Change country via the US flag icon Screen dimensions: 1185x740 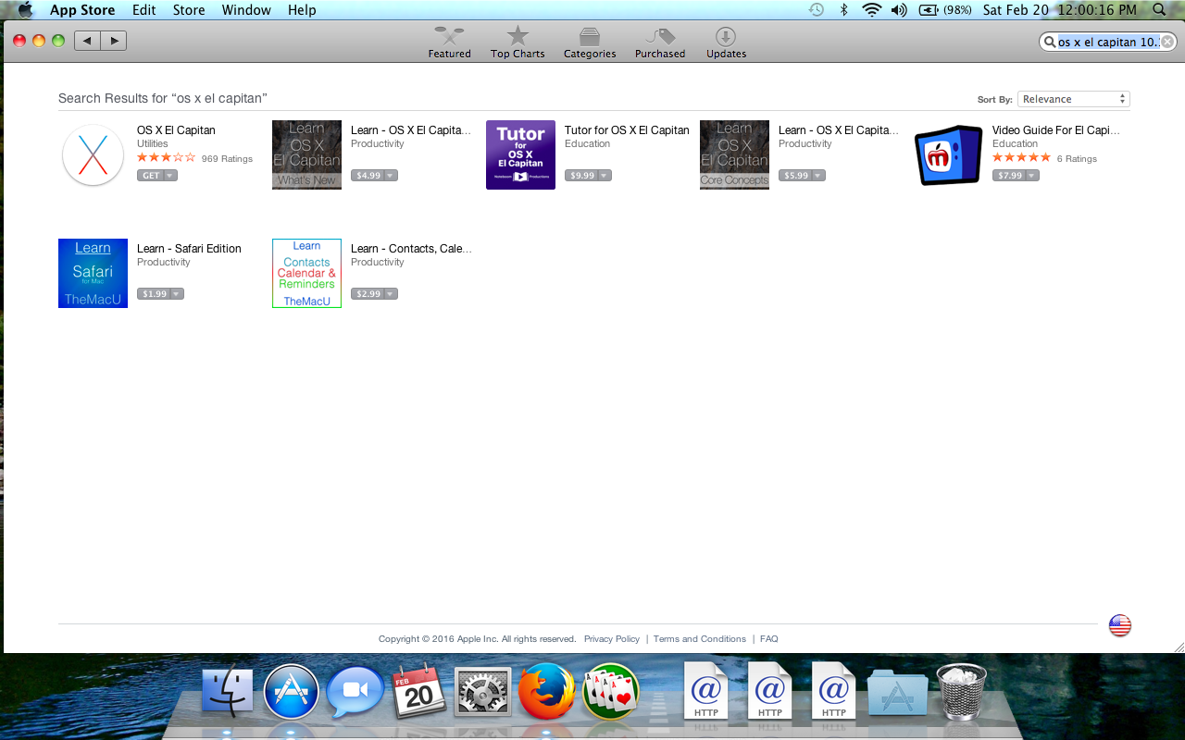[1120, 626]
